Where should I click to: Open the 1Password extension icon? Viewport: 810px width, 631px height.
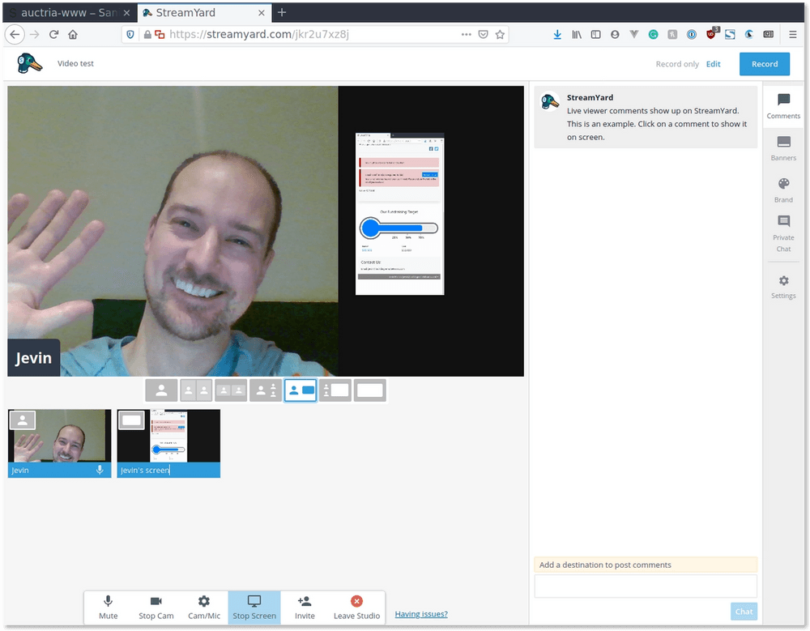pos(691,35)
